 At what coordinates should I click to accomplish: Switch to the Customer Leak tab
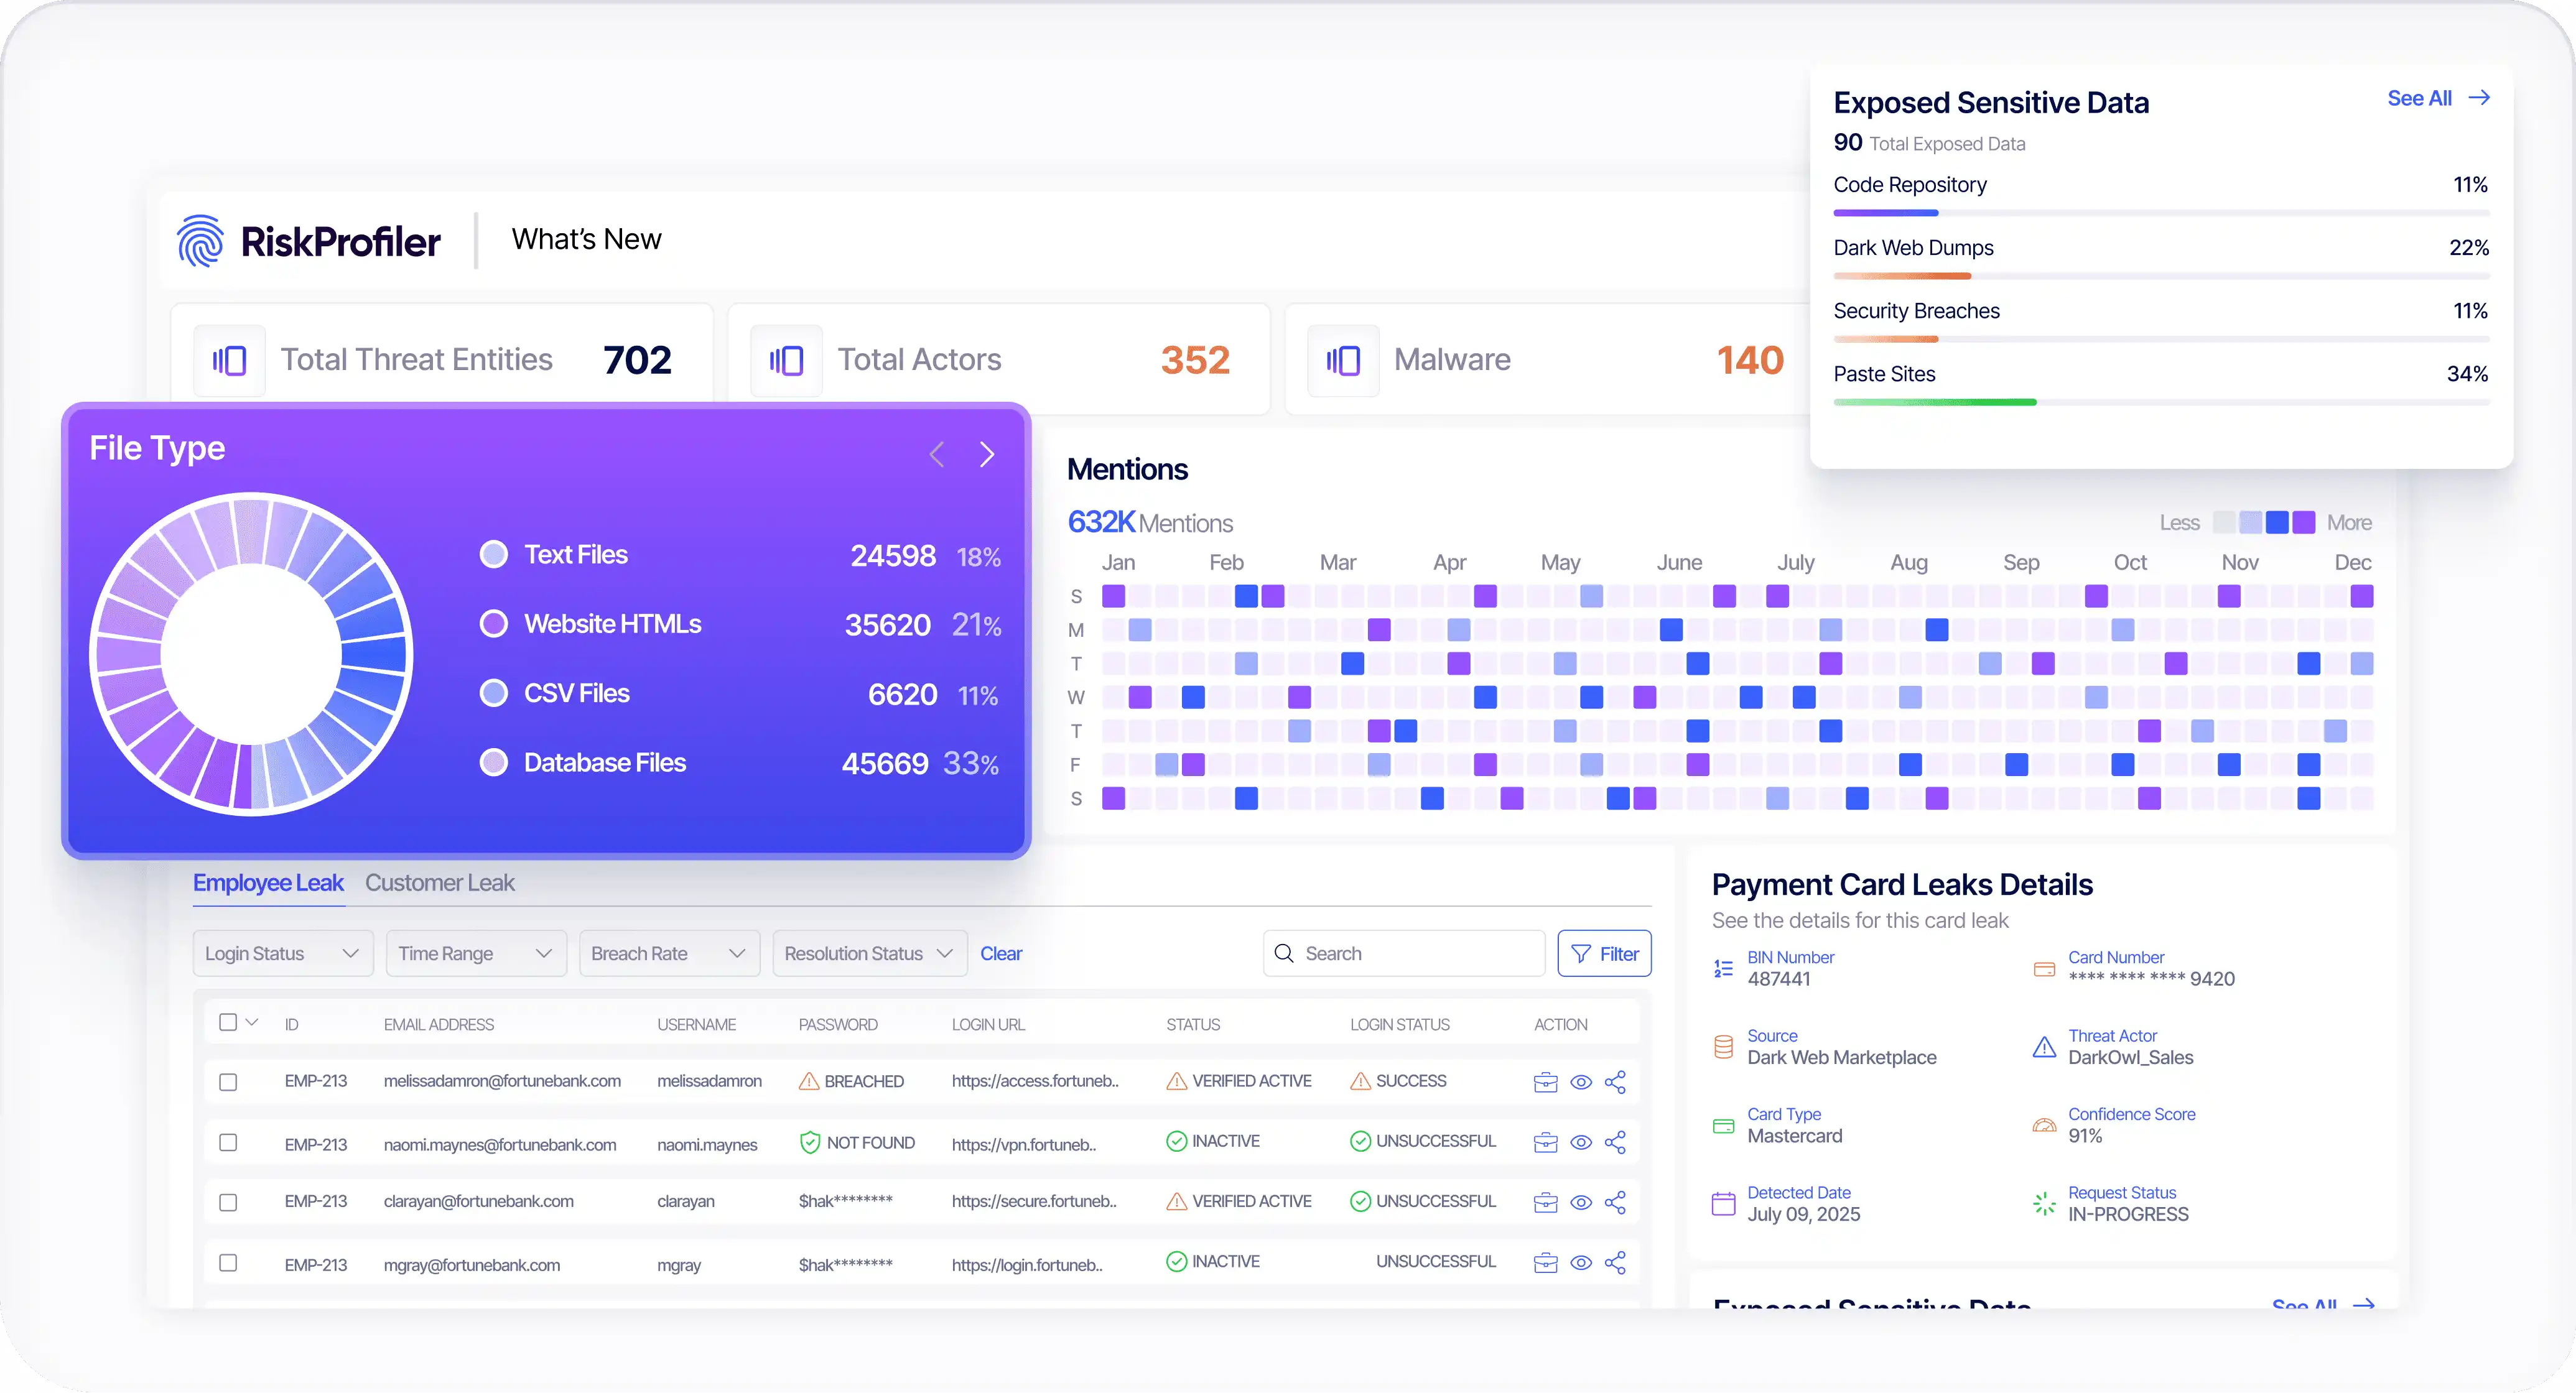[440, 883]
